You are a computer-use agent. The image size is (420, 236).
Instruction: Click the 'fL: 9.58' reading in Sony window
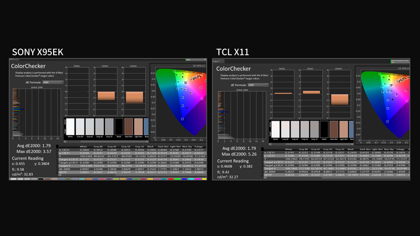click(18, 170)
